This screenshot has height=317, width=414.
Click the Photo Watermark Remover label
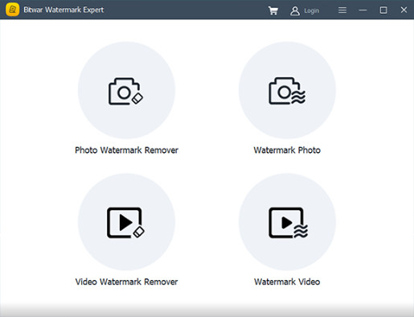pos(126,150)
